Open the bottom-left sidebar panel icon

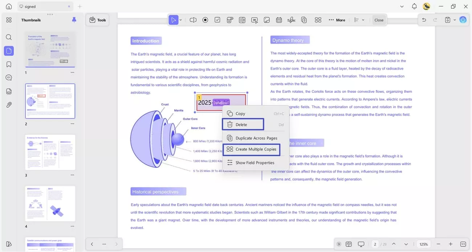[9, 244]
